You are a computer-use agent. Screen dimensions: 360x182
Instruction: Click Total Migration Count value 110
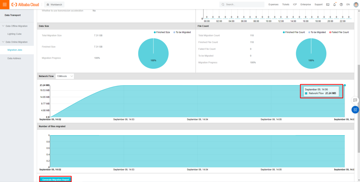tap(252, 35)
